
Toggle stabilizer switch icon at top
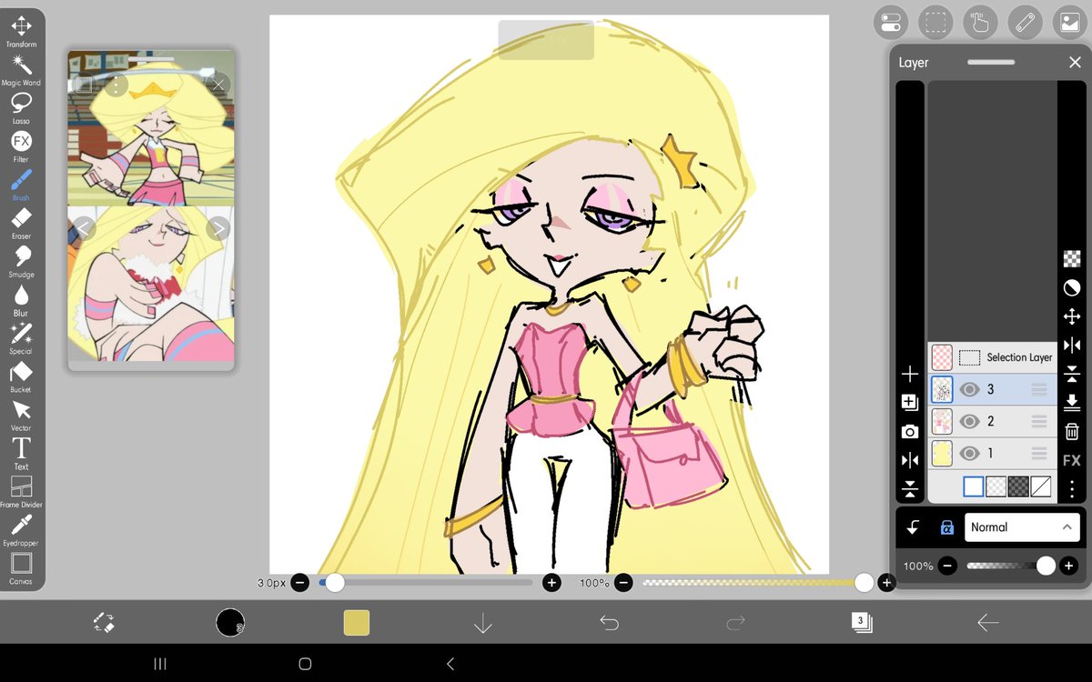(x=890, y=22)
